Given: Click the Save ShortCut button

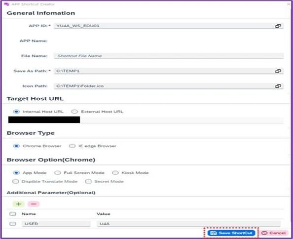Looking at the screenshot, I should click(231, 233).
